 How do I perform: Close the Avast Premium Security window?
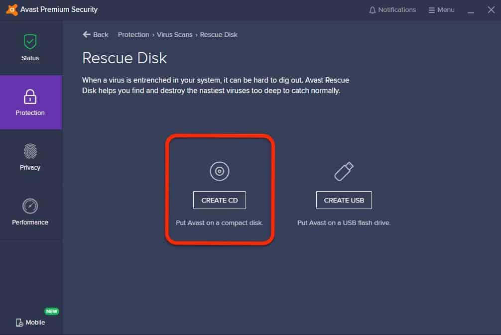tap(491, 10)
